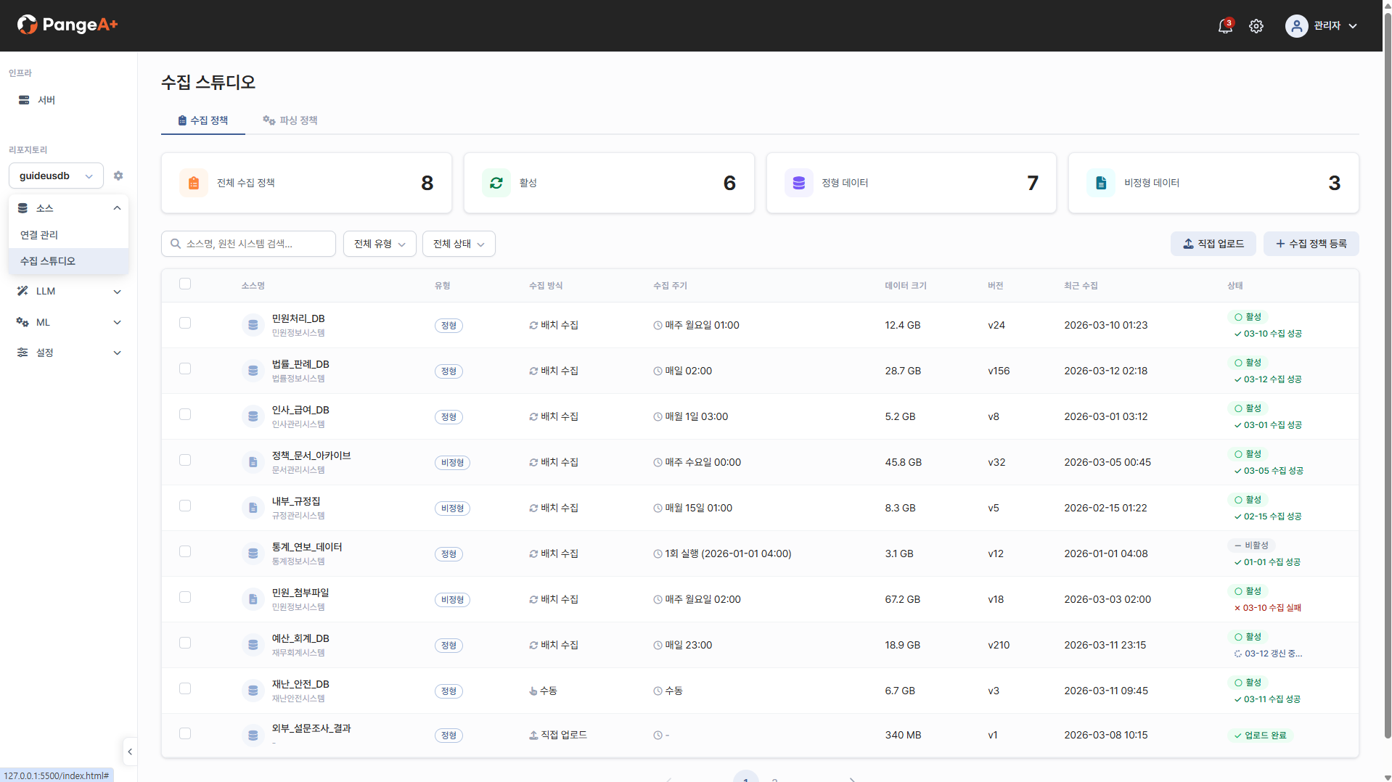Switch to the 파싱 정책 tab

tap(290, 120)
